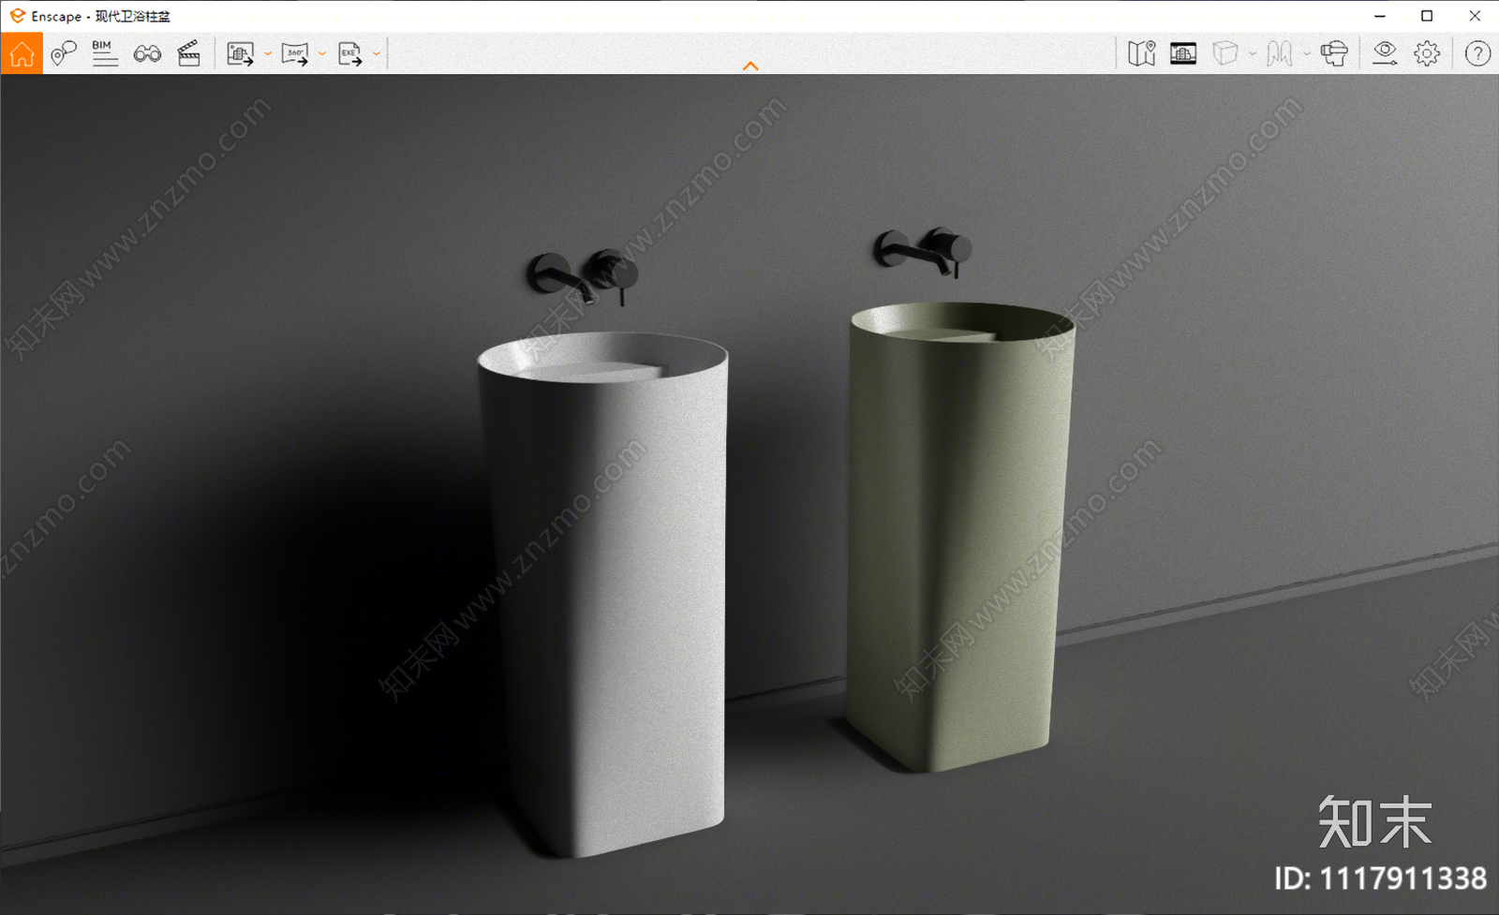
Task: Enable virtual reality headset mode
Action: pyautogui.click(x=1334, y=53)
